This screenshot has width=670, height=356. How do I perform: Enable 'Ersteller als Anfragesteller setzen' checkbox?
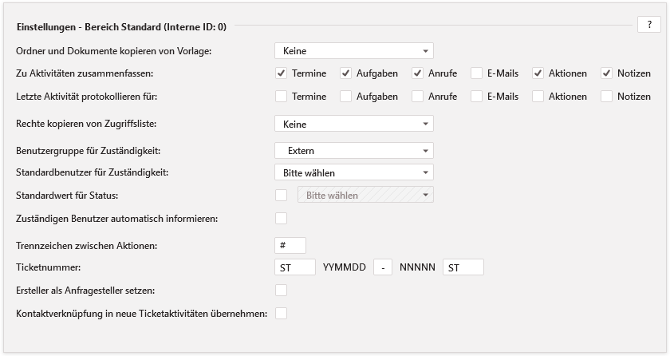(281, 290)
